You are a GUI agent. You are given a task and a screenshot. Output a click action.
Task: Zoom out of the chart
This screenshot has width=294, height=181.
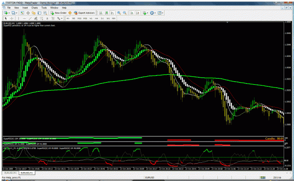point(125,13)
